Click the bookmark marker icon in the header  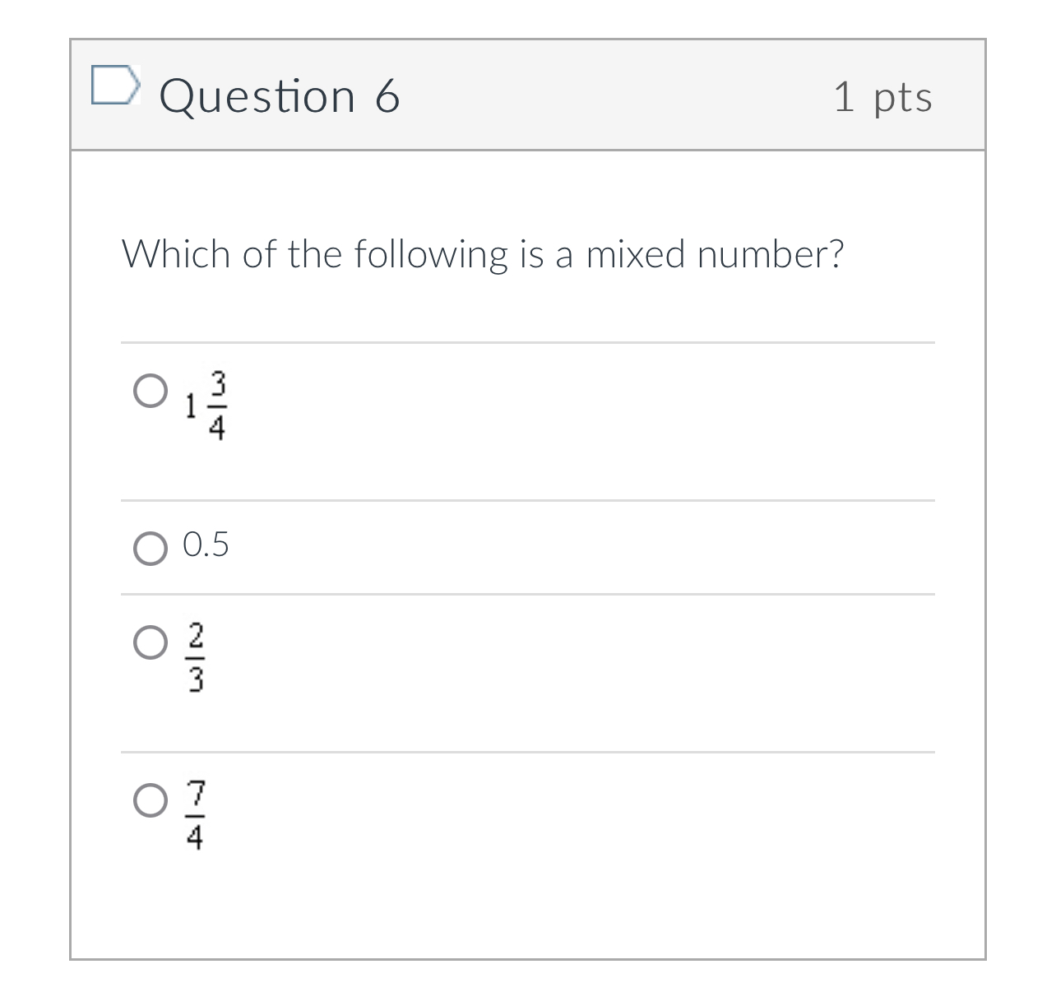(x=116, y=85)
